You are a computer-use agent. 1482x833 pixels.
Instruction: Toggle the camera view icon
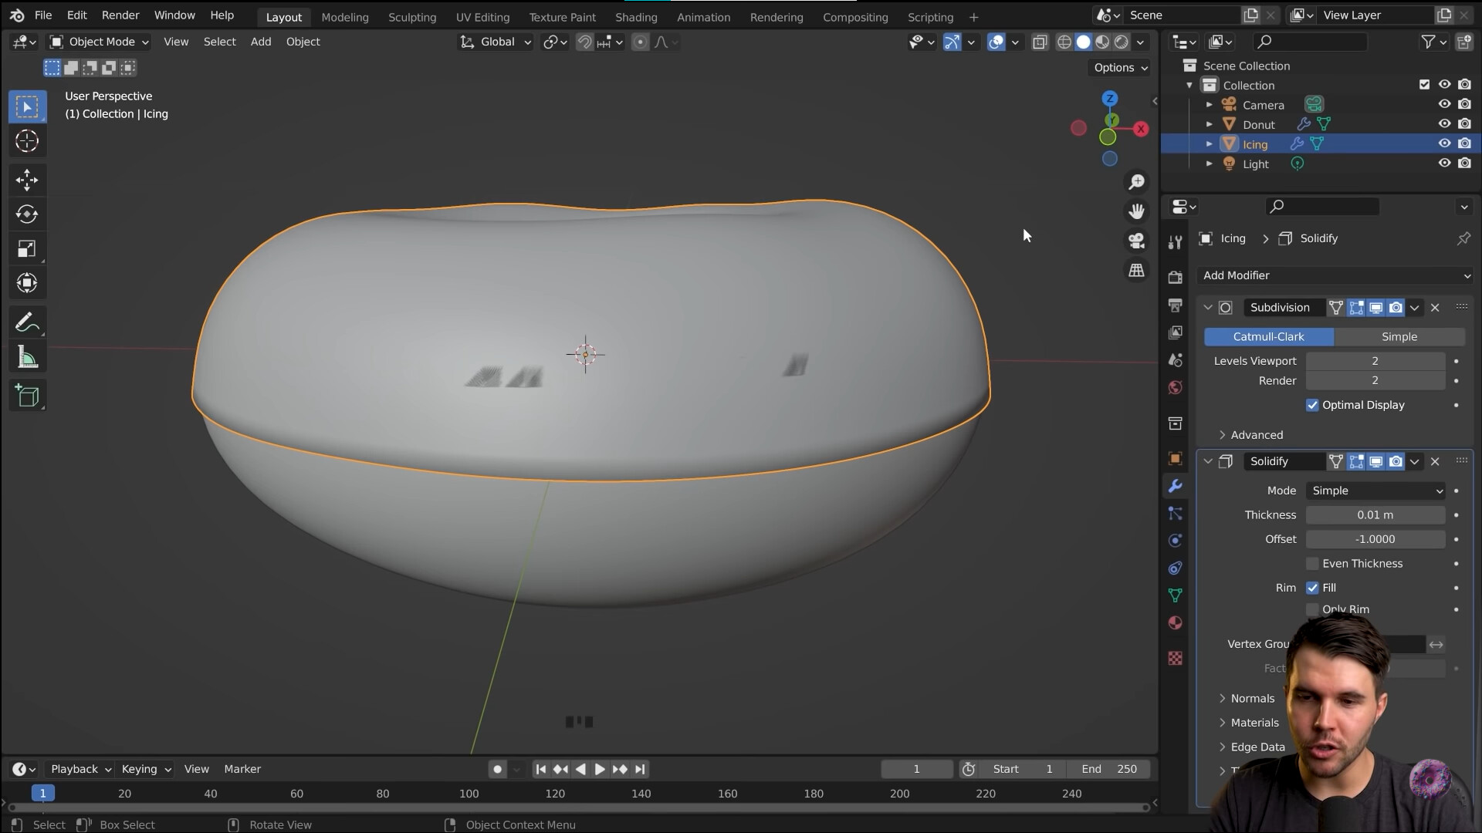click(1136, 241)
